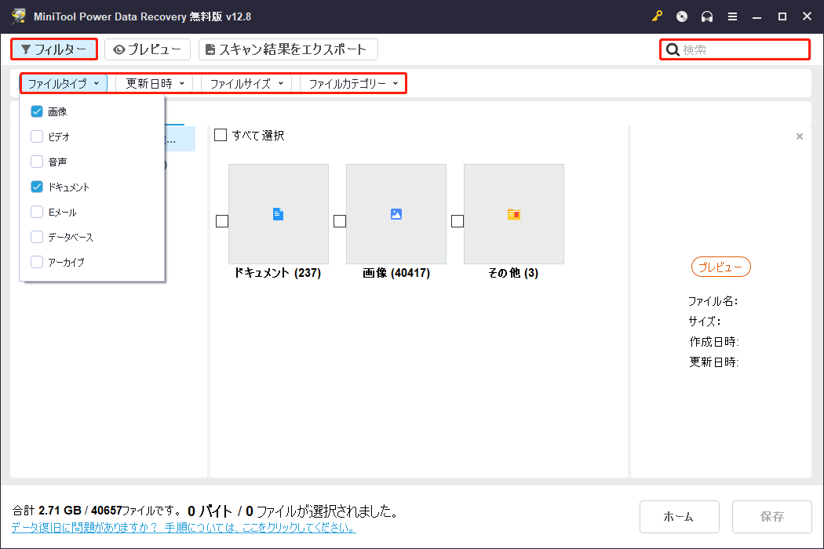Enable the ビデオ filter checkbox
This screenshot has width=824, height=549.
(x=36, y=136)
